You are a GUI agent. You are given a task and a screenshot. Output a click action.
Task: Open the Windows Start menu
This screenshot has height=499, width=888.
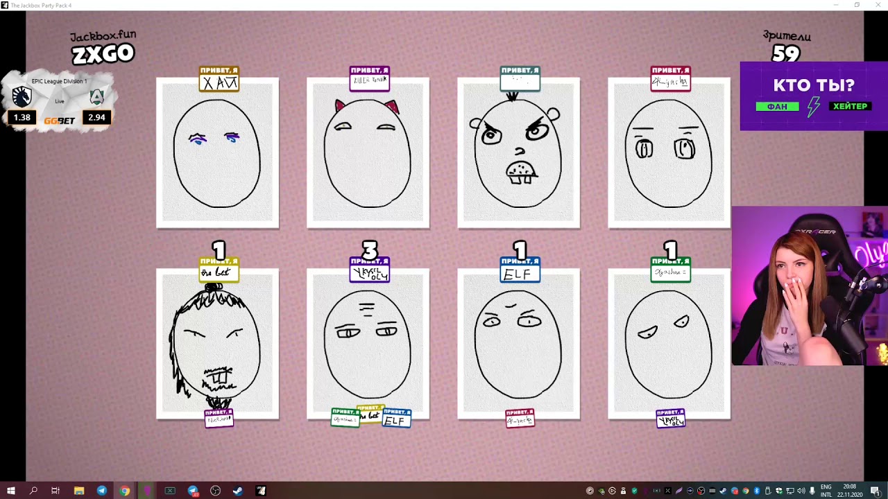pos(10,491)
